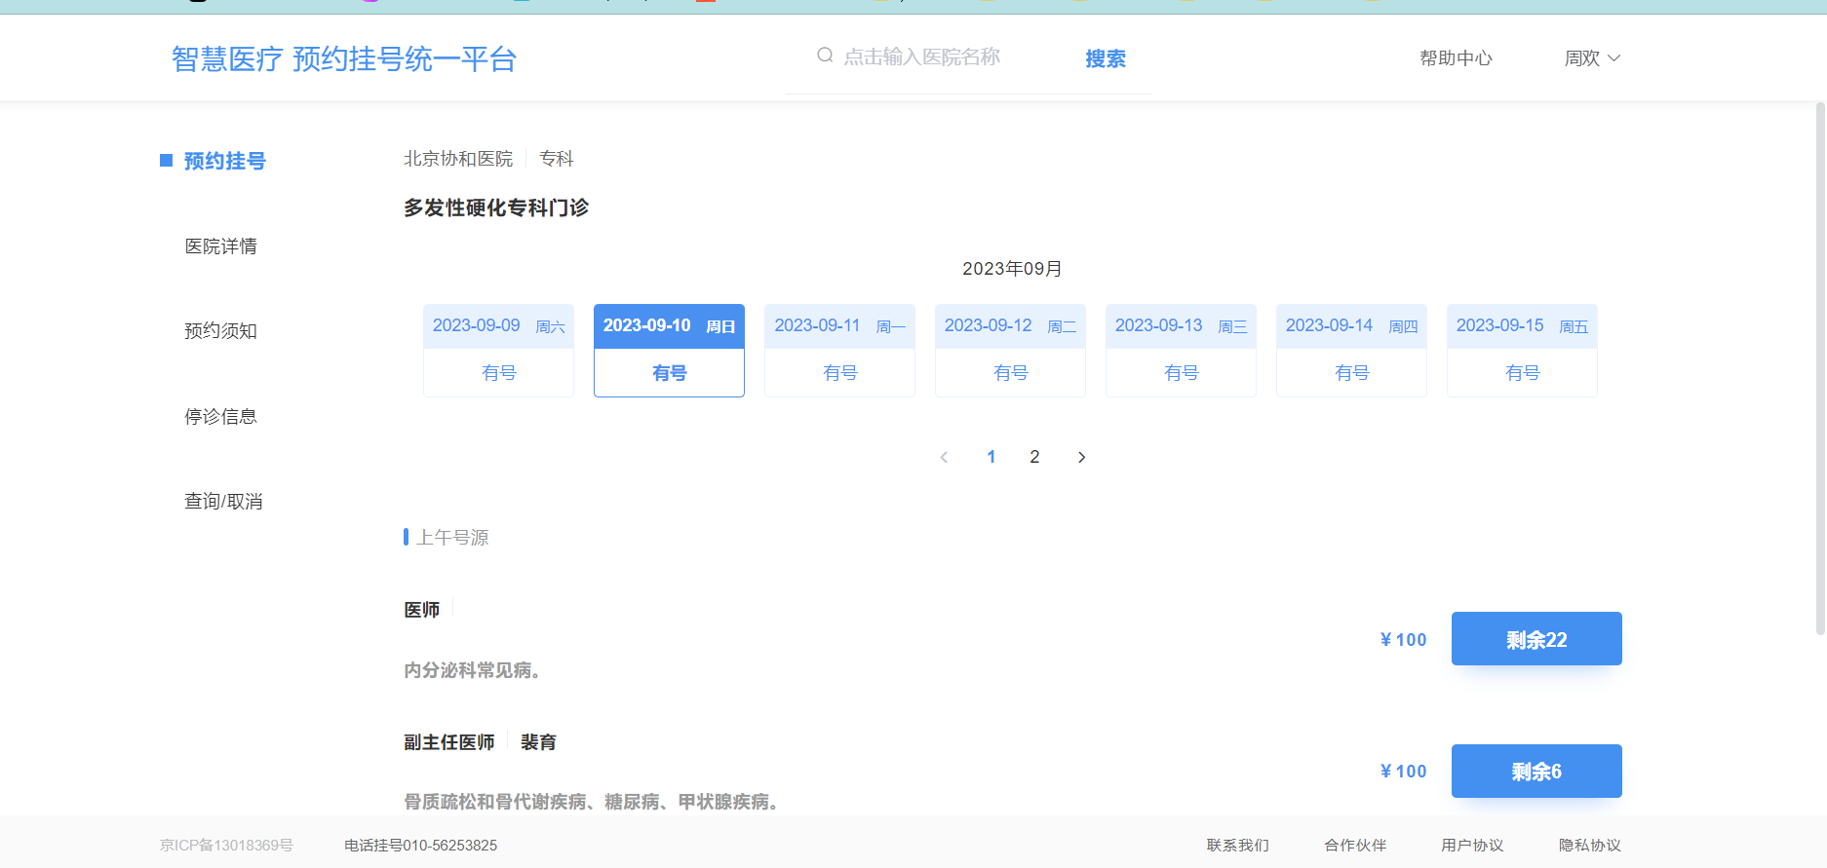Go to next page arrow
The image size is (1827, 868).
click(x=1081, y=457)
